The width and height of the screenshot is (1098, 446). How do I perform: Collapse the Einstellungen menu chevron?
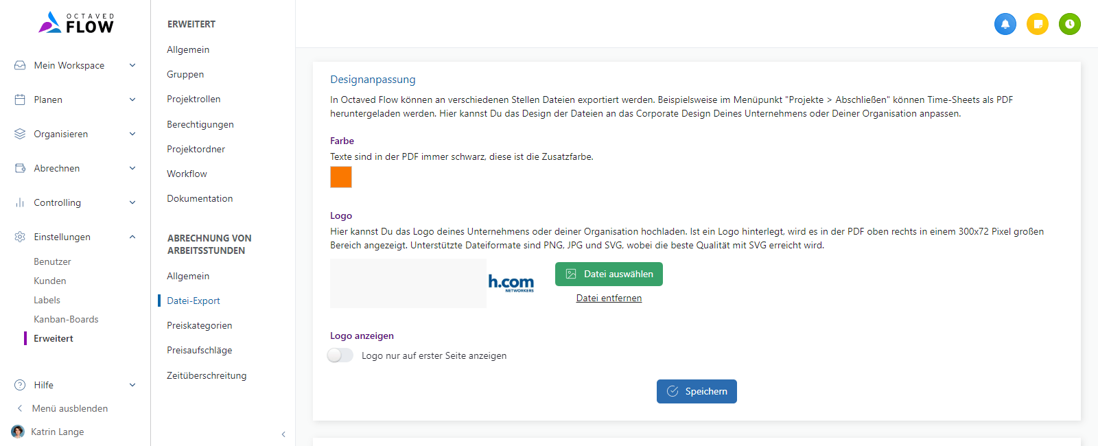point(132,237)
